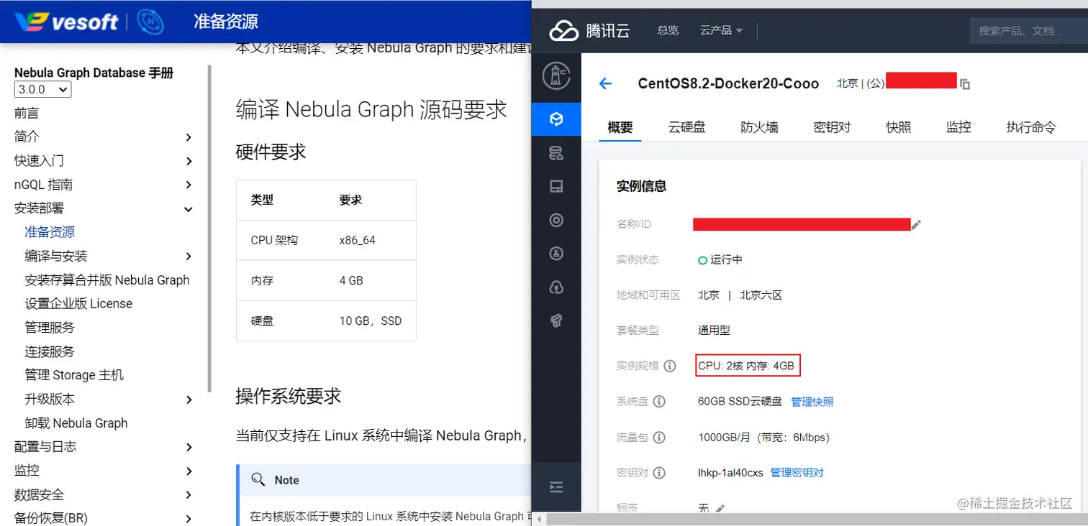Screen dimensions: 1088x526
Task: Collapse the 安装部署 section chevron
Action: [189, 209]
